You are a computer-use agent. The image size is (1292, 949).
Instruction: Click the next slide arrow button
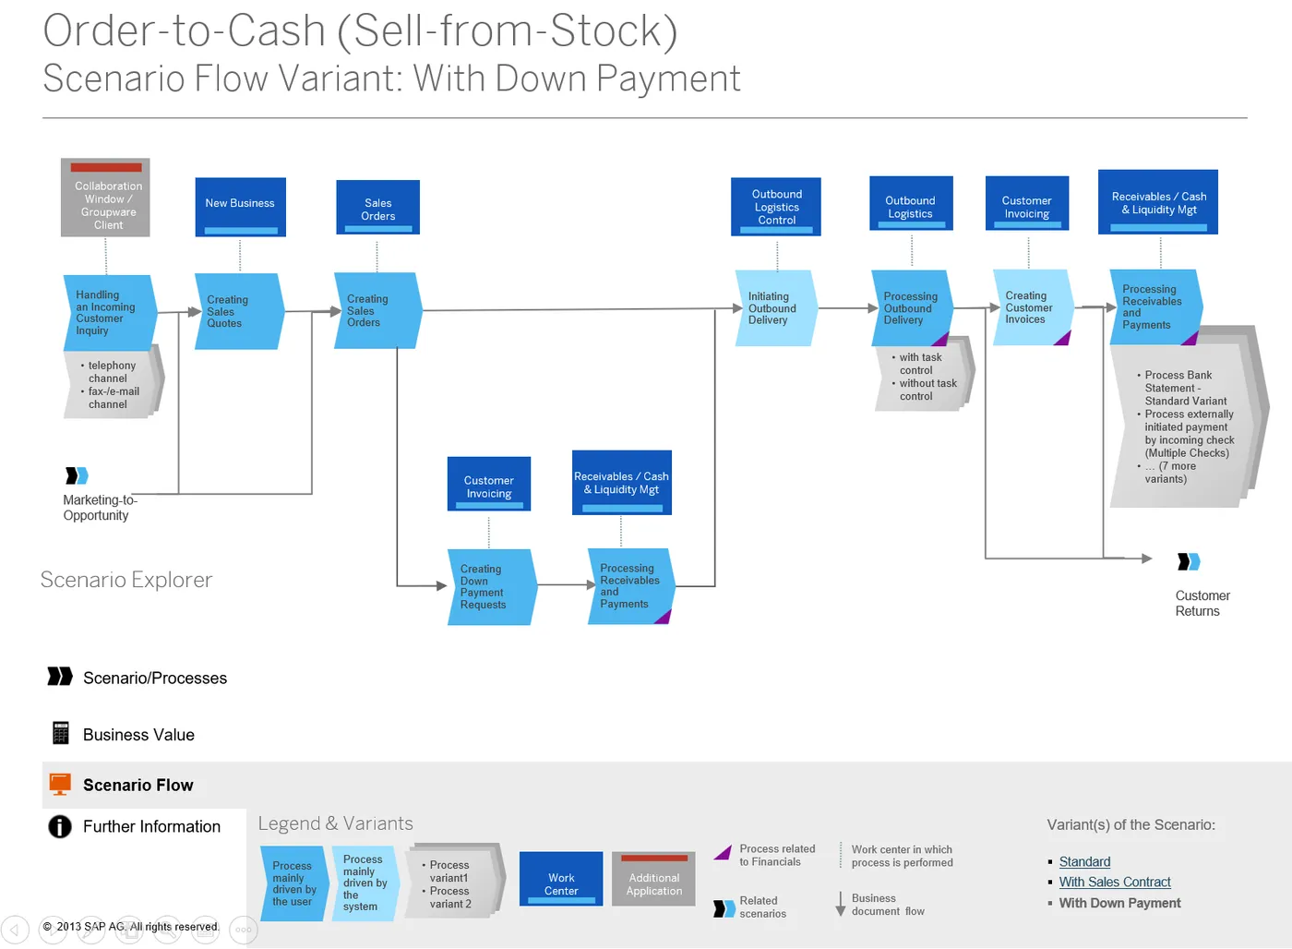53,930
